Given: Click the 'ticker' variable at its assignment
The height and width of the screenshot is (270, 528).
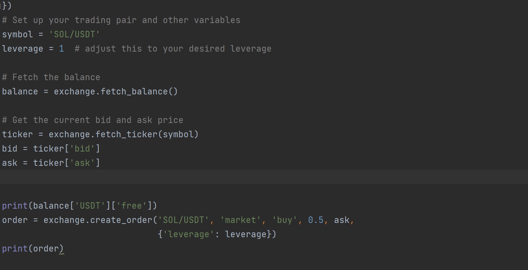Looking at the screenshot, I should coord(18,134).
